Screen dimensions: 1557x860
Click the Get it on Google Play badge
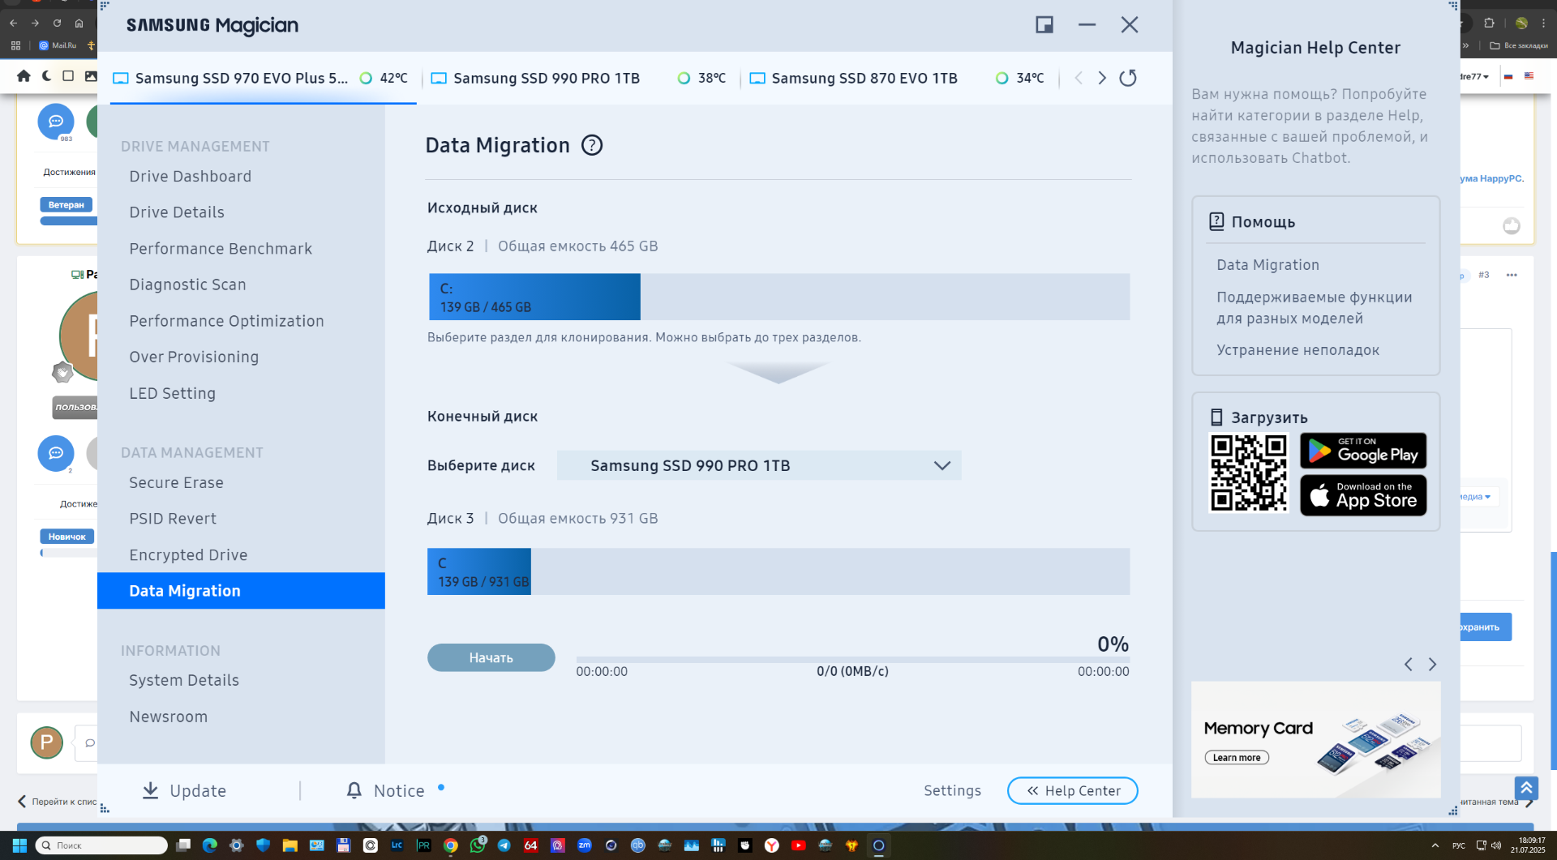click(1363, 451)
